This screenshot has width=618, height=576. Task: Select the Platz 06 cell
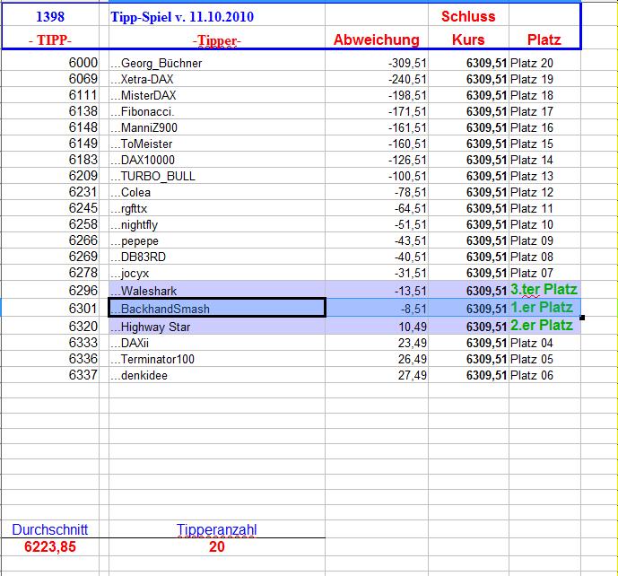tap(544, 375)
